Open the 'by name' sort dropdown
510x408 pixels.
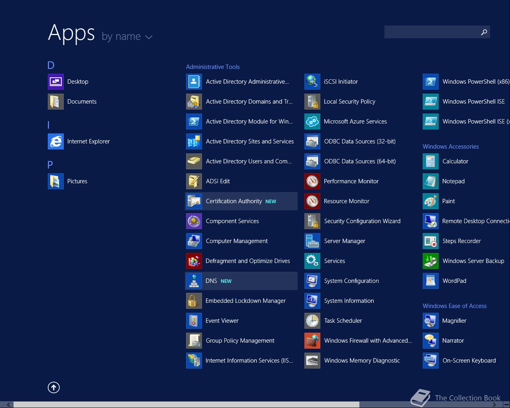tap(127, 37)
